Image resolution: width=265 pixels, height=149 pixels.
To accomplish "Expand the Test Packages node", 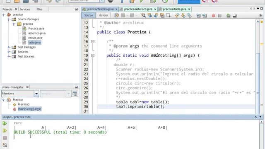I will pos(9,47).
